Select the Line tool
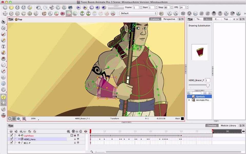 (x=3, y=65)
